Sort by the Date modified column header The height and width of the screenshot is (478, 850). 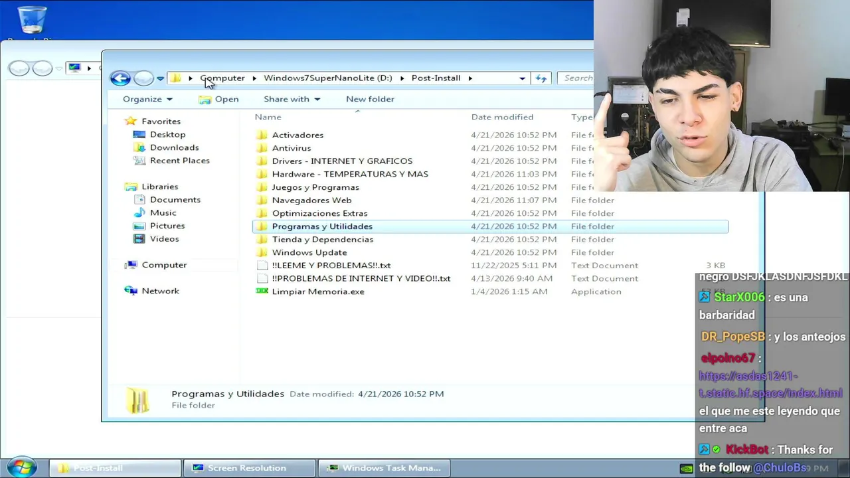[502, 117]
